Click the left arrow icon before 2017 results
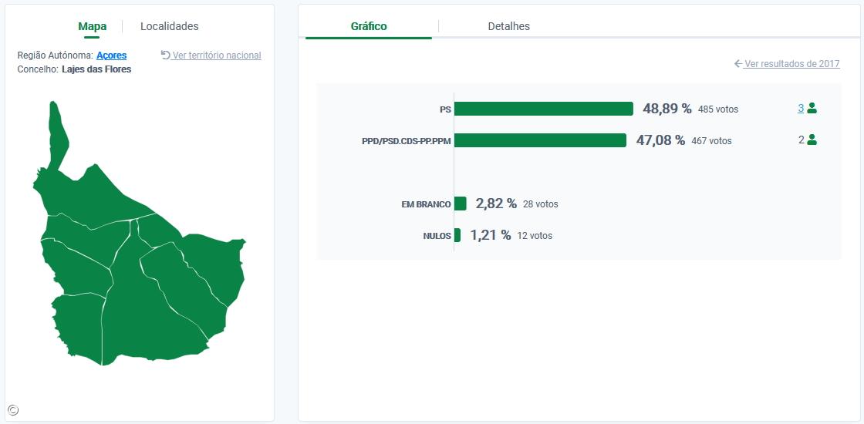This screenshot has height=424, width=864. pyautogui.click(x=738, y=64)
